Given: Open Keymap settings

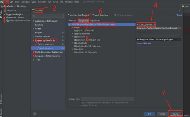Looking at the screenshot, I should tap(39, 25).
